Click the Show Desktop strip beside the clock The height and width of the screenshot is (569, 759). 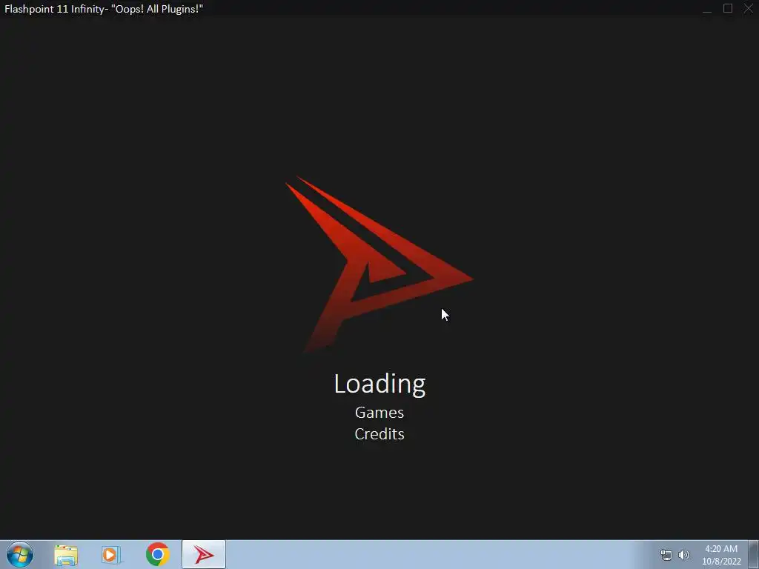pos(754,554)
